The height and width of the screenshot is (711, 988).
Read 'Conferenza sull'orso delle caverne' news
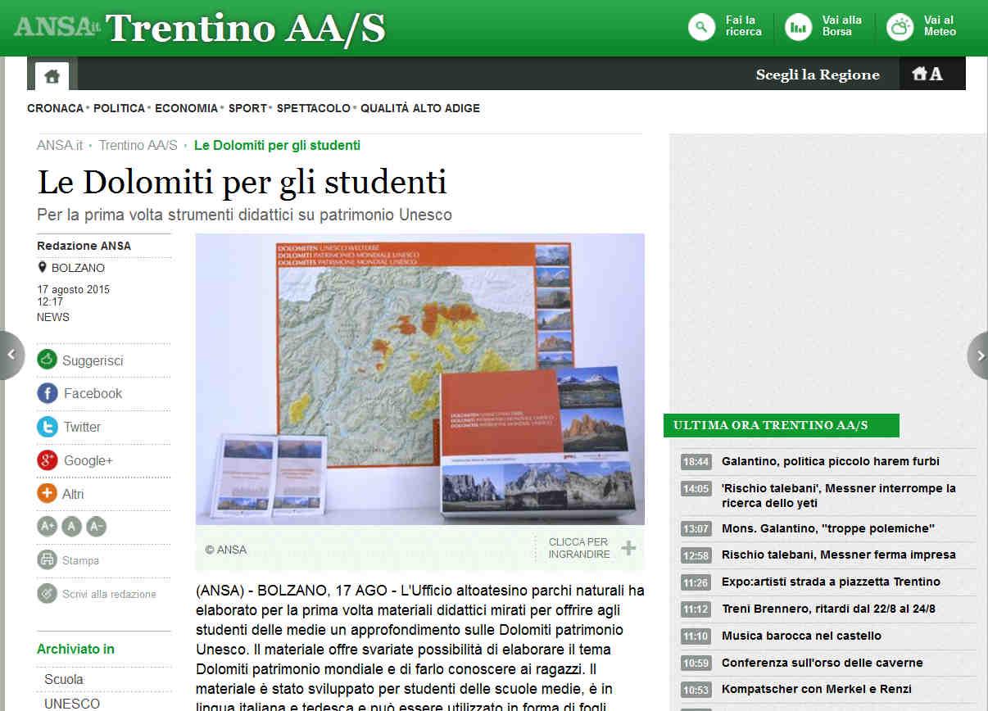click(822, 663)
